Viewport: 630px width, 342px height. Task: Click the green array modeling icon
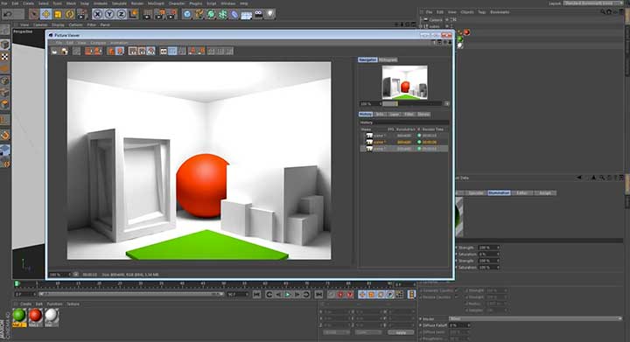click(222, 15)
